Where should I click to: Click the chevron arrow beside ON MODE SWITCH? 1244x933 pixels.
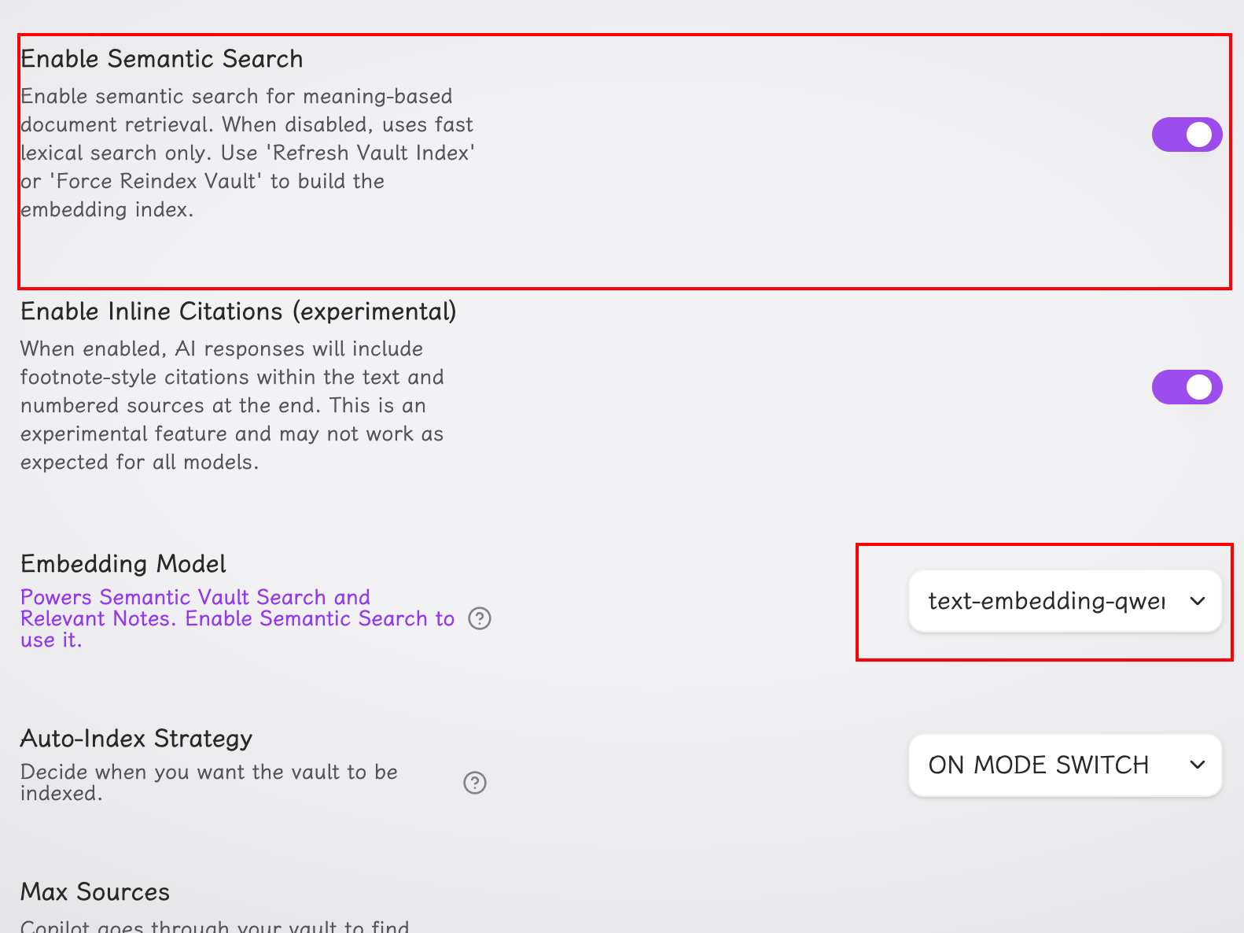point(1198,765)
